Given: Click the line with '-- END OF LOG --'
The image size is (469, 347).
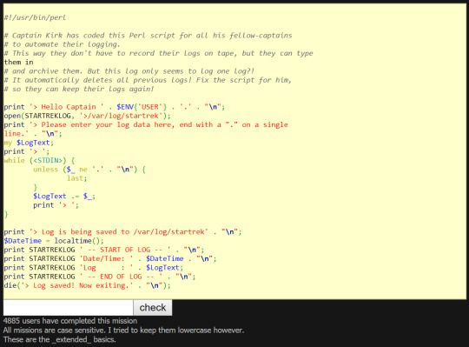Looking at the screenshot, I should pos(100,277).
